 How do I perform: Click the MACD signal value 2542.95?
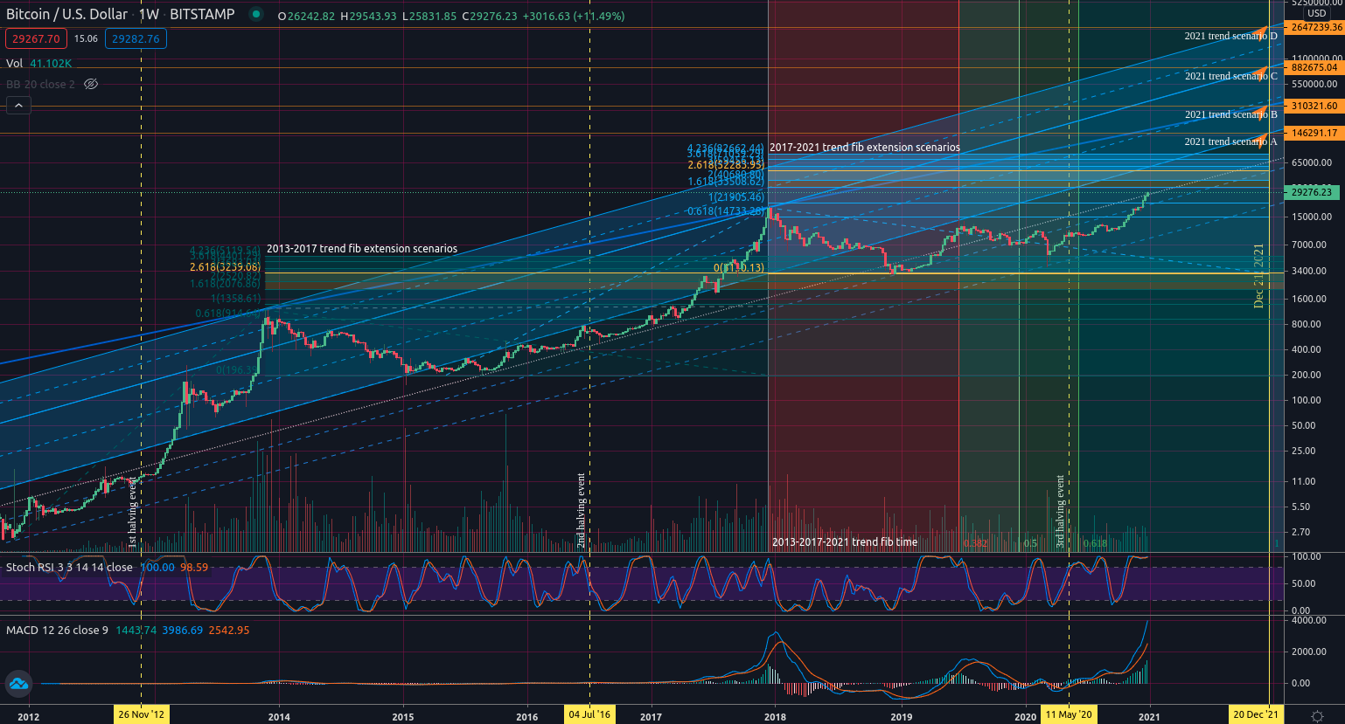[229, 630]
